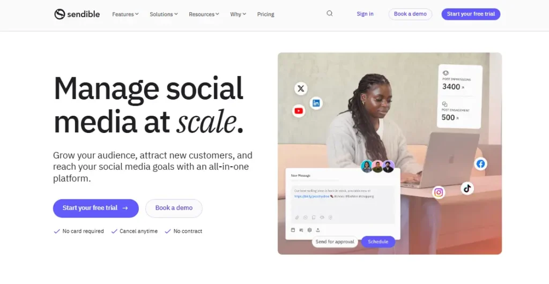
Task: Click the Instagram icon bubble
Action: (x=439, y=192)
